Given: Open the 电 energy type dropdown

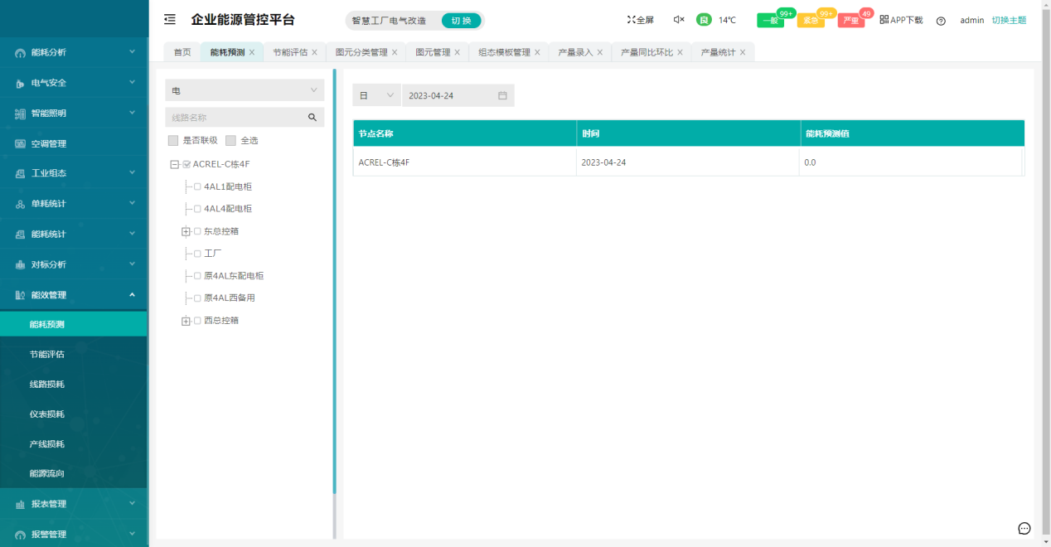Looking at the screenshot, I should click(245, 90).
